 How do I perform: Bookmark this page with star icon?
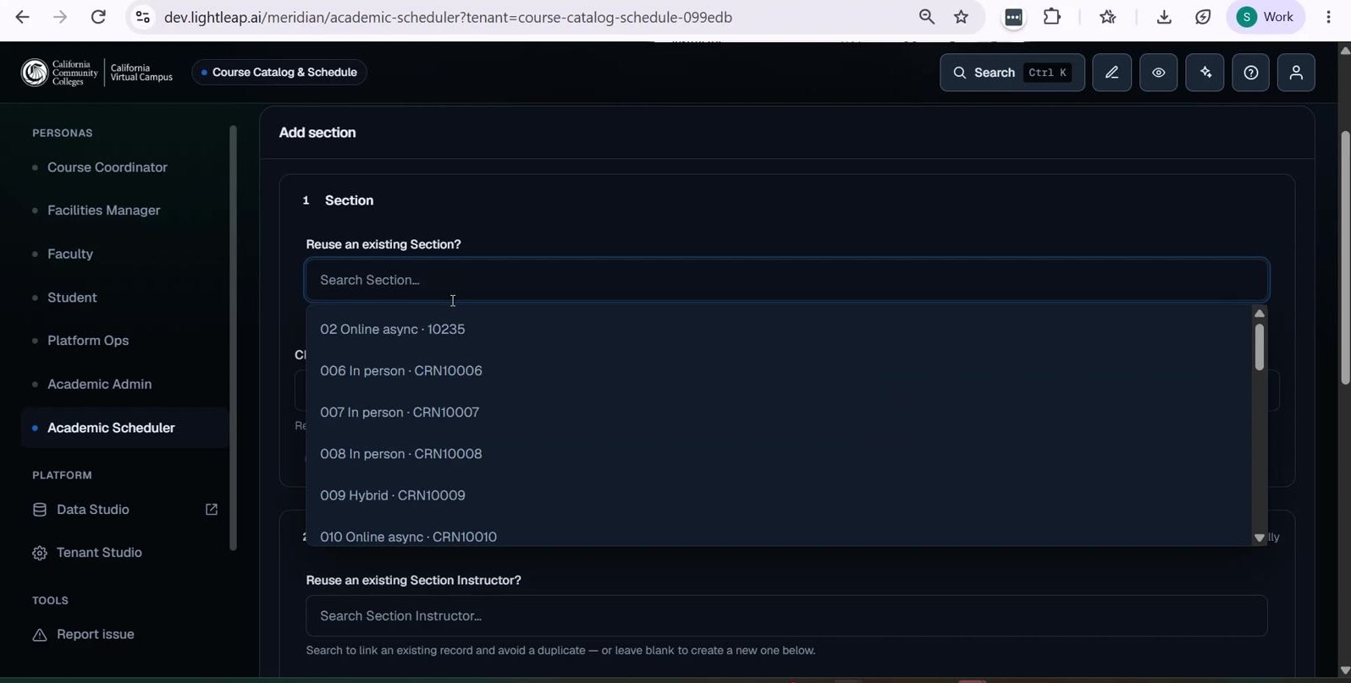pos(961,17)
